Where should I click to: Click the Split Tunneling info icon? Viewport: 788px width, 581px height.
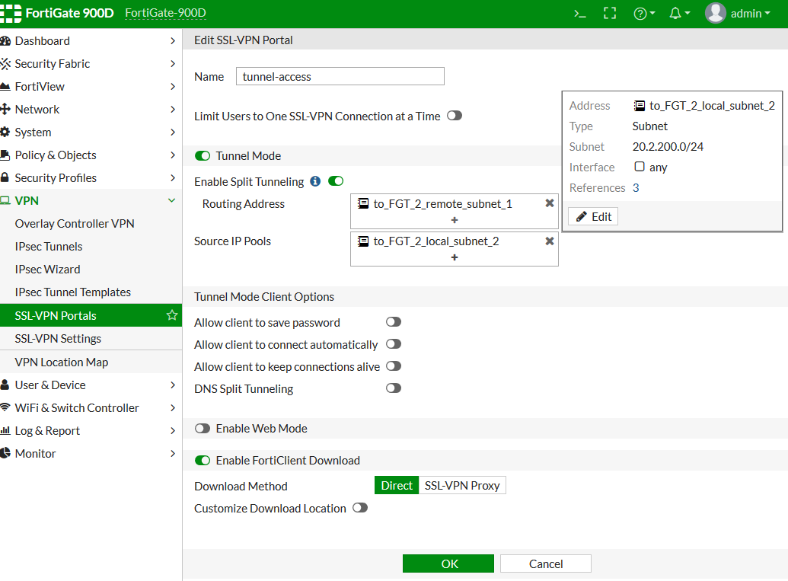point(315,182)
